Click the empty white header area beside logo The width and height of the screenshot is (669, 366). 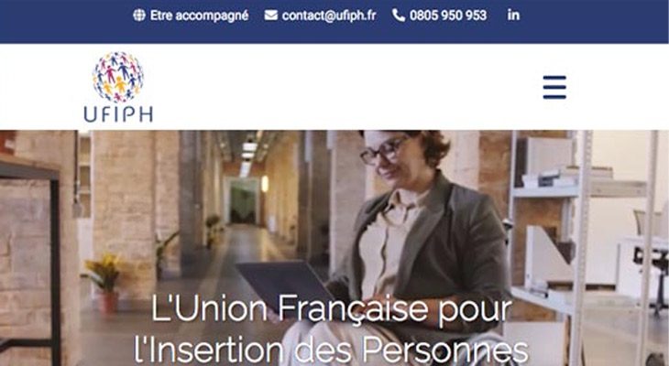pos(341,87)
